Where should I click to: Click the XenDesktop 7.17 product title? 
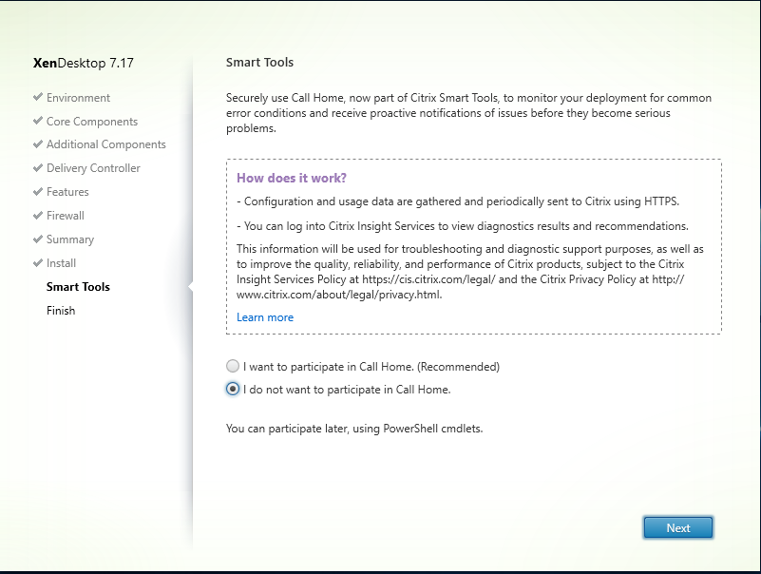click(x=84, y=63)
